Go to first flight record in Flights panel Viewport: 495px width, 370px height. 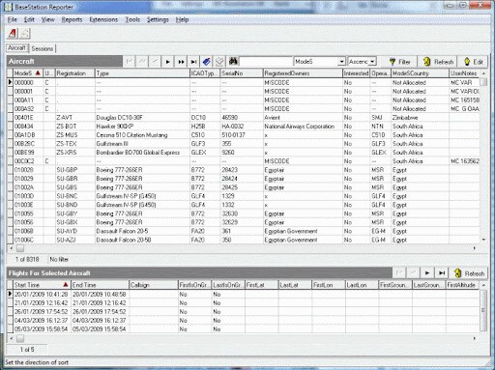[x=399, y=273]
